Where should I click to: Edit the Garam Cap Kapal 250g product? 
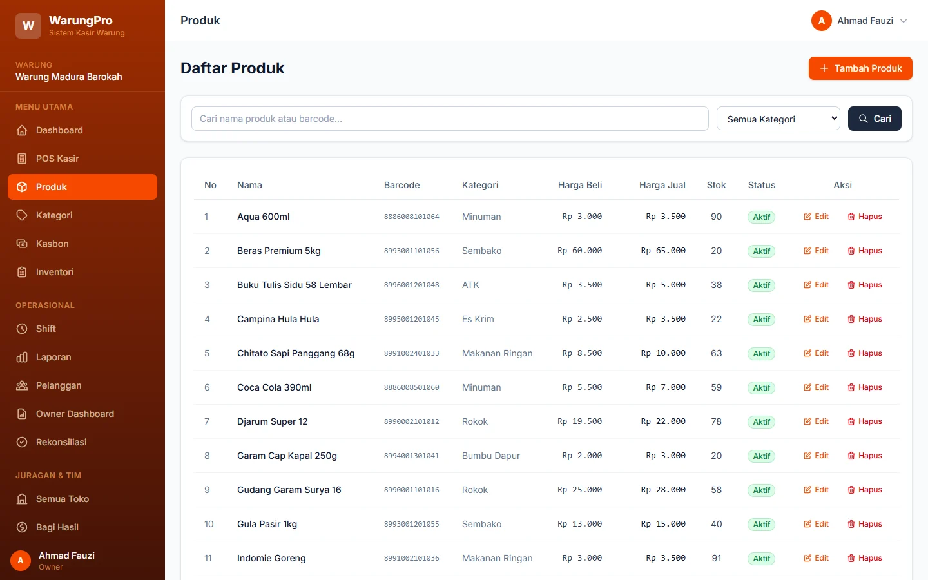pyautogui.click(x=816, y=456)
